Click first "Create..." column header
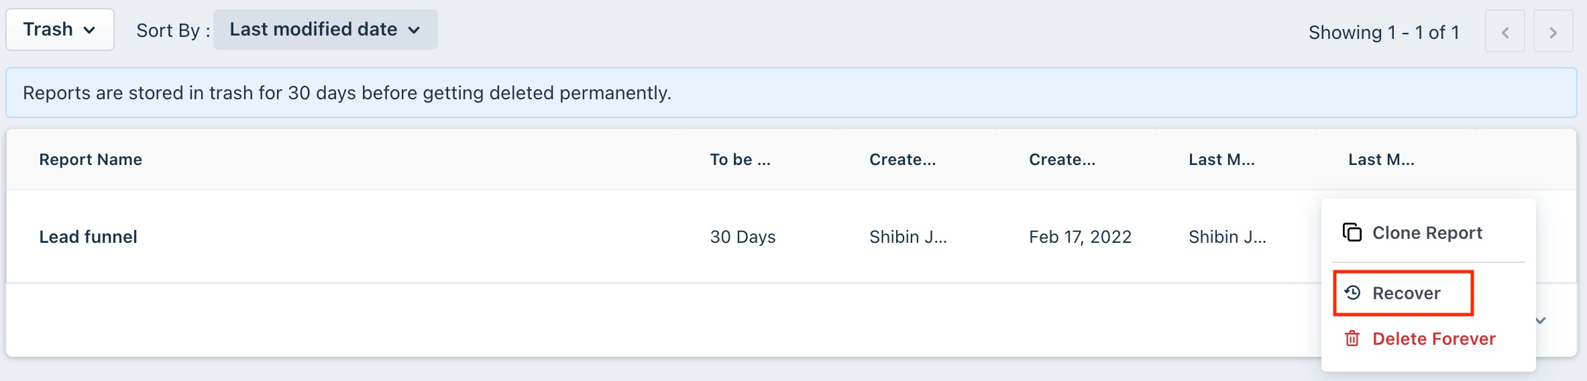1587x381 pixels. [902, 160]
